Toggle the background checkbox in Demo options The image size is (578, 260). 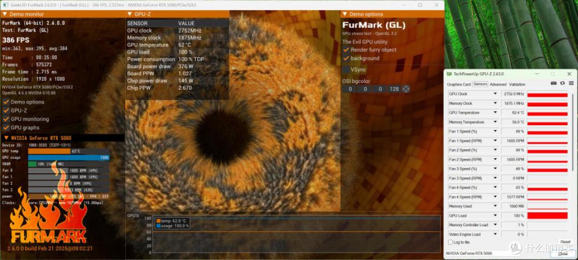tap(346, 58)
